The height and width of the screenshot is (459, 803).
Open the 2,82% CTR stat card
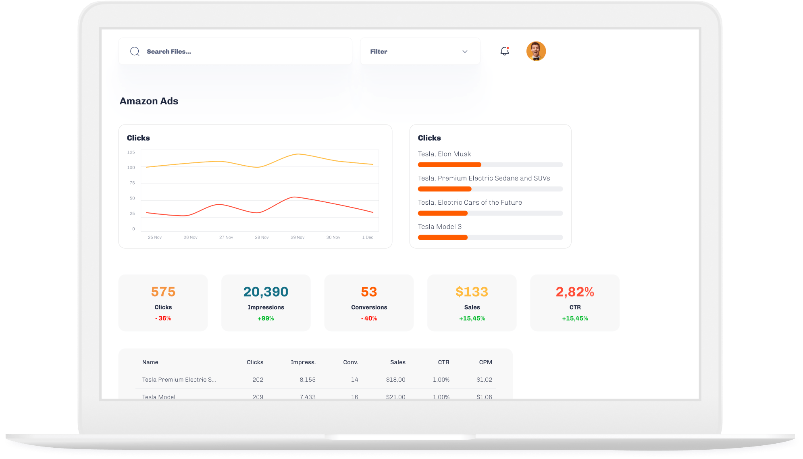(x=575, y=303)
